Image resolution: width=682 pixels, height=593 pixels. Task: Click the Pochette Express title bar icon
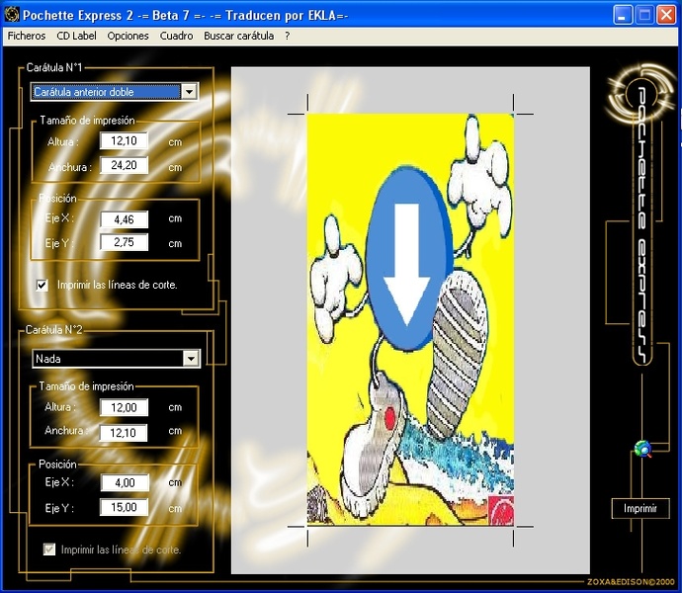tap(12, 15)
